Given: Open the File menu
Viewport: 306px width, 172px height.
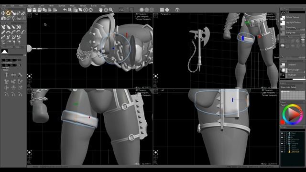Looking at the screenshot, I should [4, 6].
